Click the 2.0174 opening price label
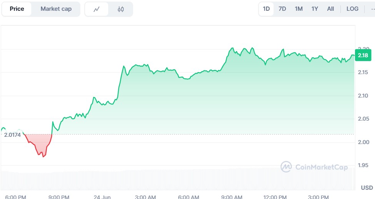 [x=12, y=134]
